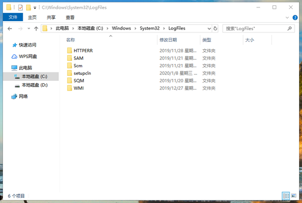Go up one level with Up arrow
Screen dimensions: 302x203
36,29
